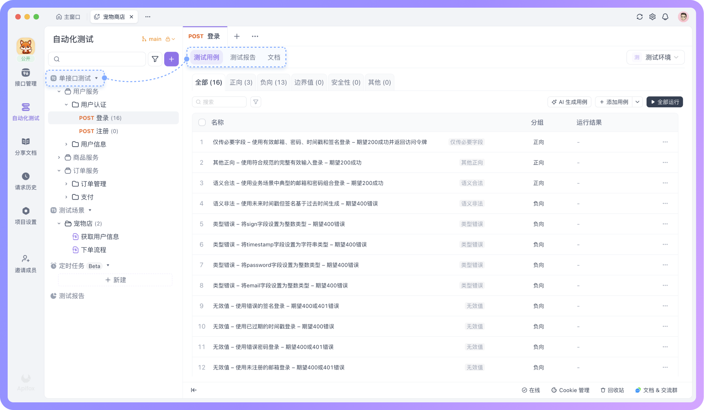The height and width of the screenshot is (410, 704).
Task: Select all test cases with header checkbox
Action: click(202, 122)
